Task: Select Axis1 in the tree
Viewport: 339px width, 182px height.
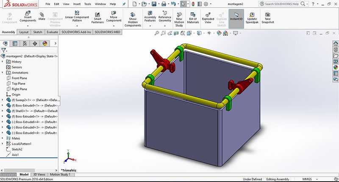Action: [15, 154]
